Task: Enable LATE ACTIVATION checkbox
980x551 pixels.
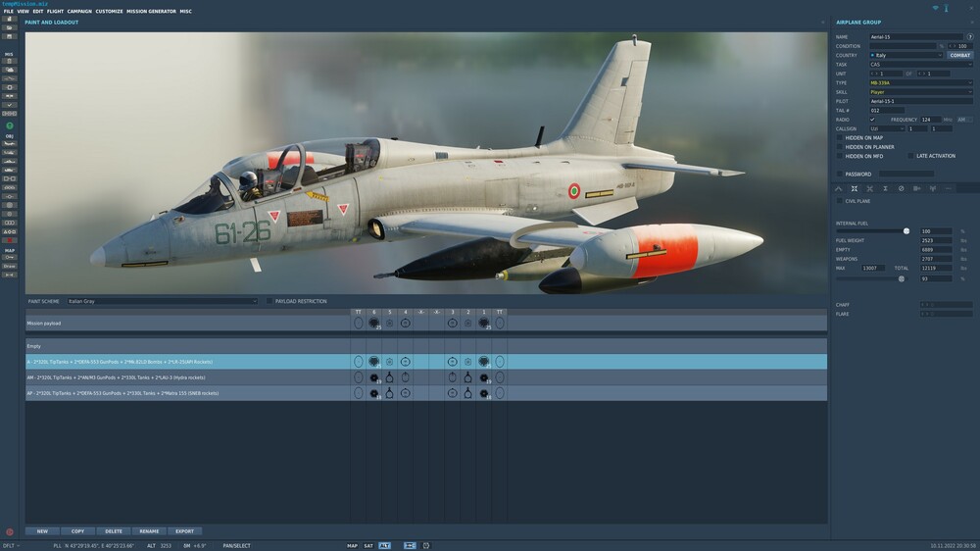Action: [x=910, y=156]
